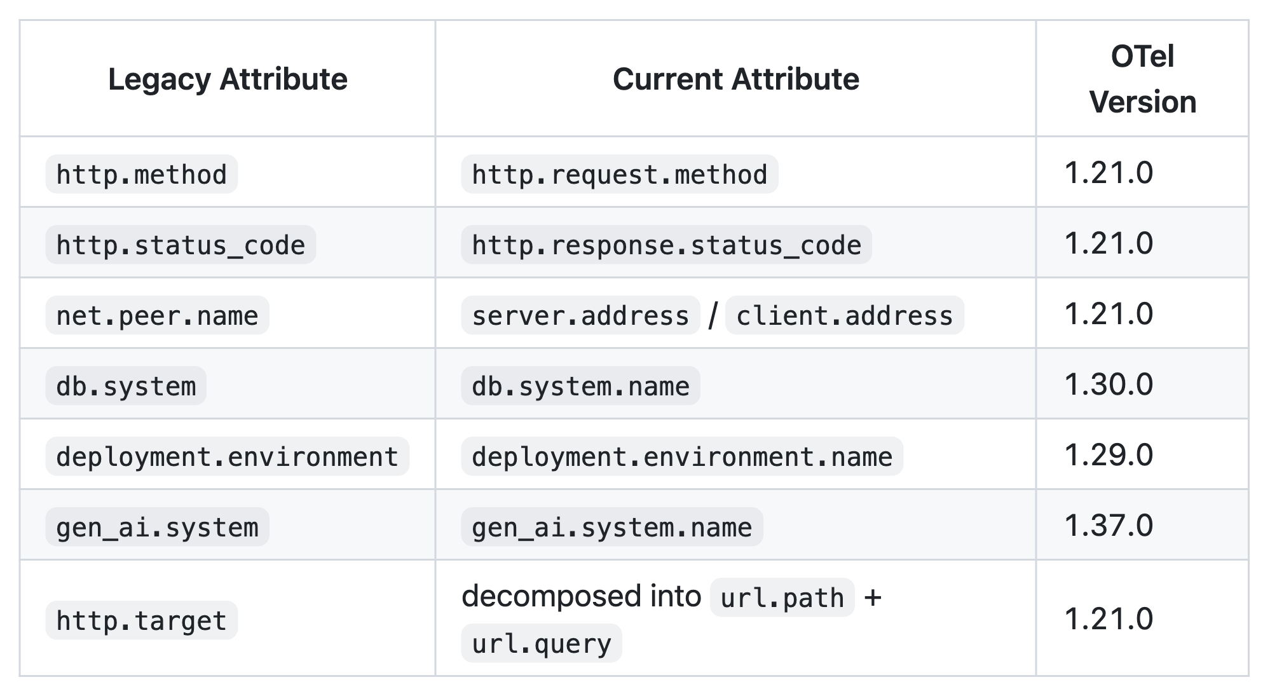The image size is (1270, 696).
Task: Select the db.system legacy attribute
Action: pos(126,386)
